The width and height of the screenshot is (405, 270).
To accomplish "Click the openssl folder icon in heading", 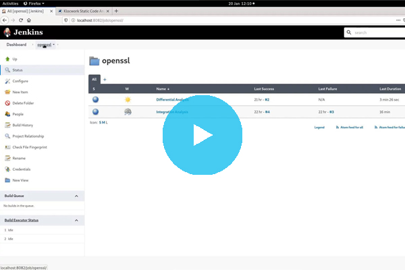I will coord(94,61).
